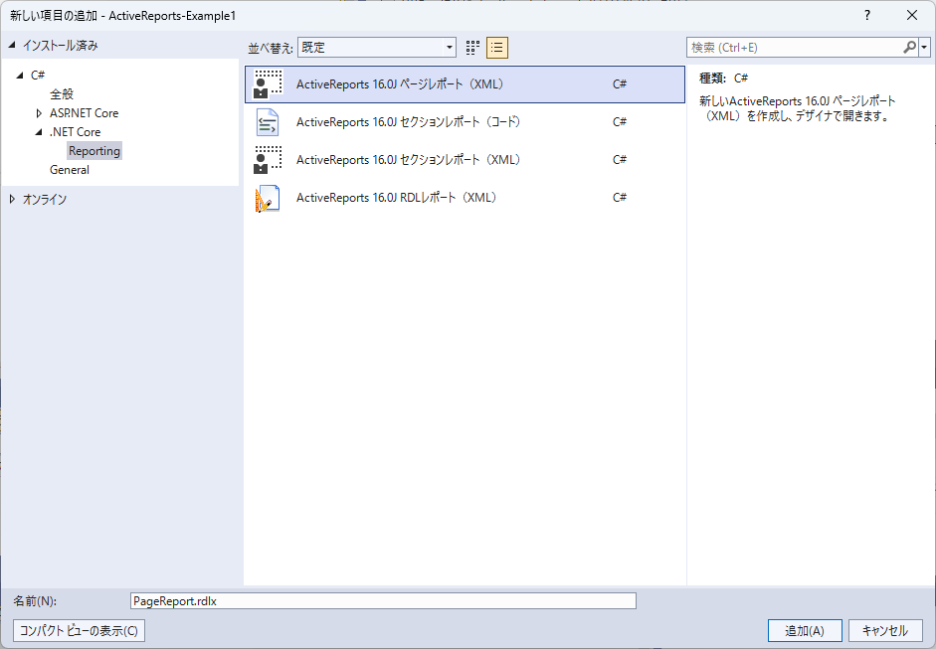Open the sort order dropdown
The image size is (936, 649).
377,47
